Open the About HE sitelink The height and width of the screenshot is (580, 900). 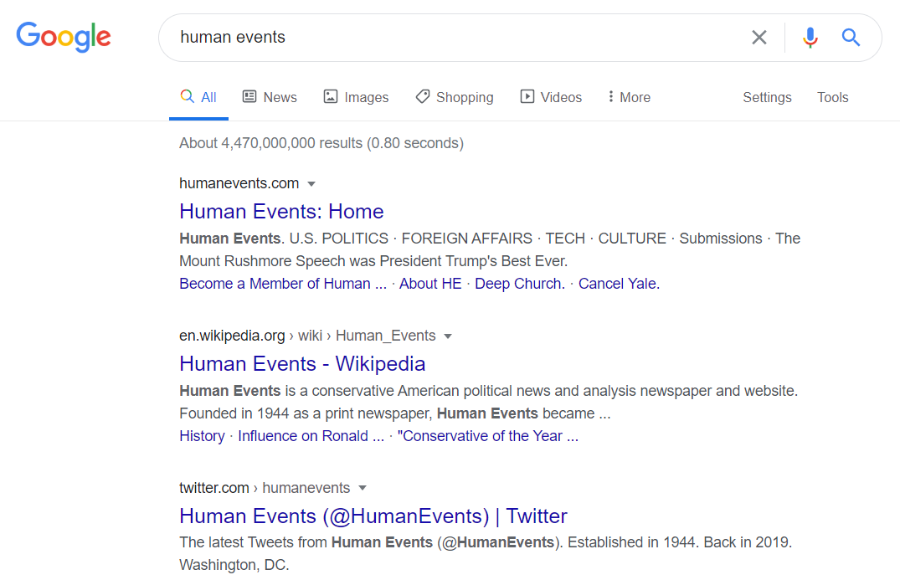click(430, 284)
